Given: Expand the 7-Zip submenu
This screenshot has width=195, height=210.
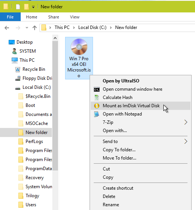Looking at the screenshot, I should 140,122.
